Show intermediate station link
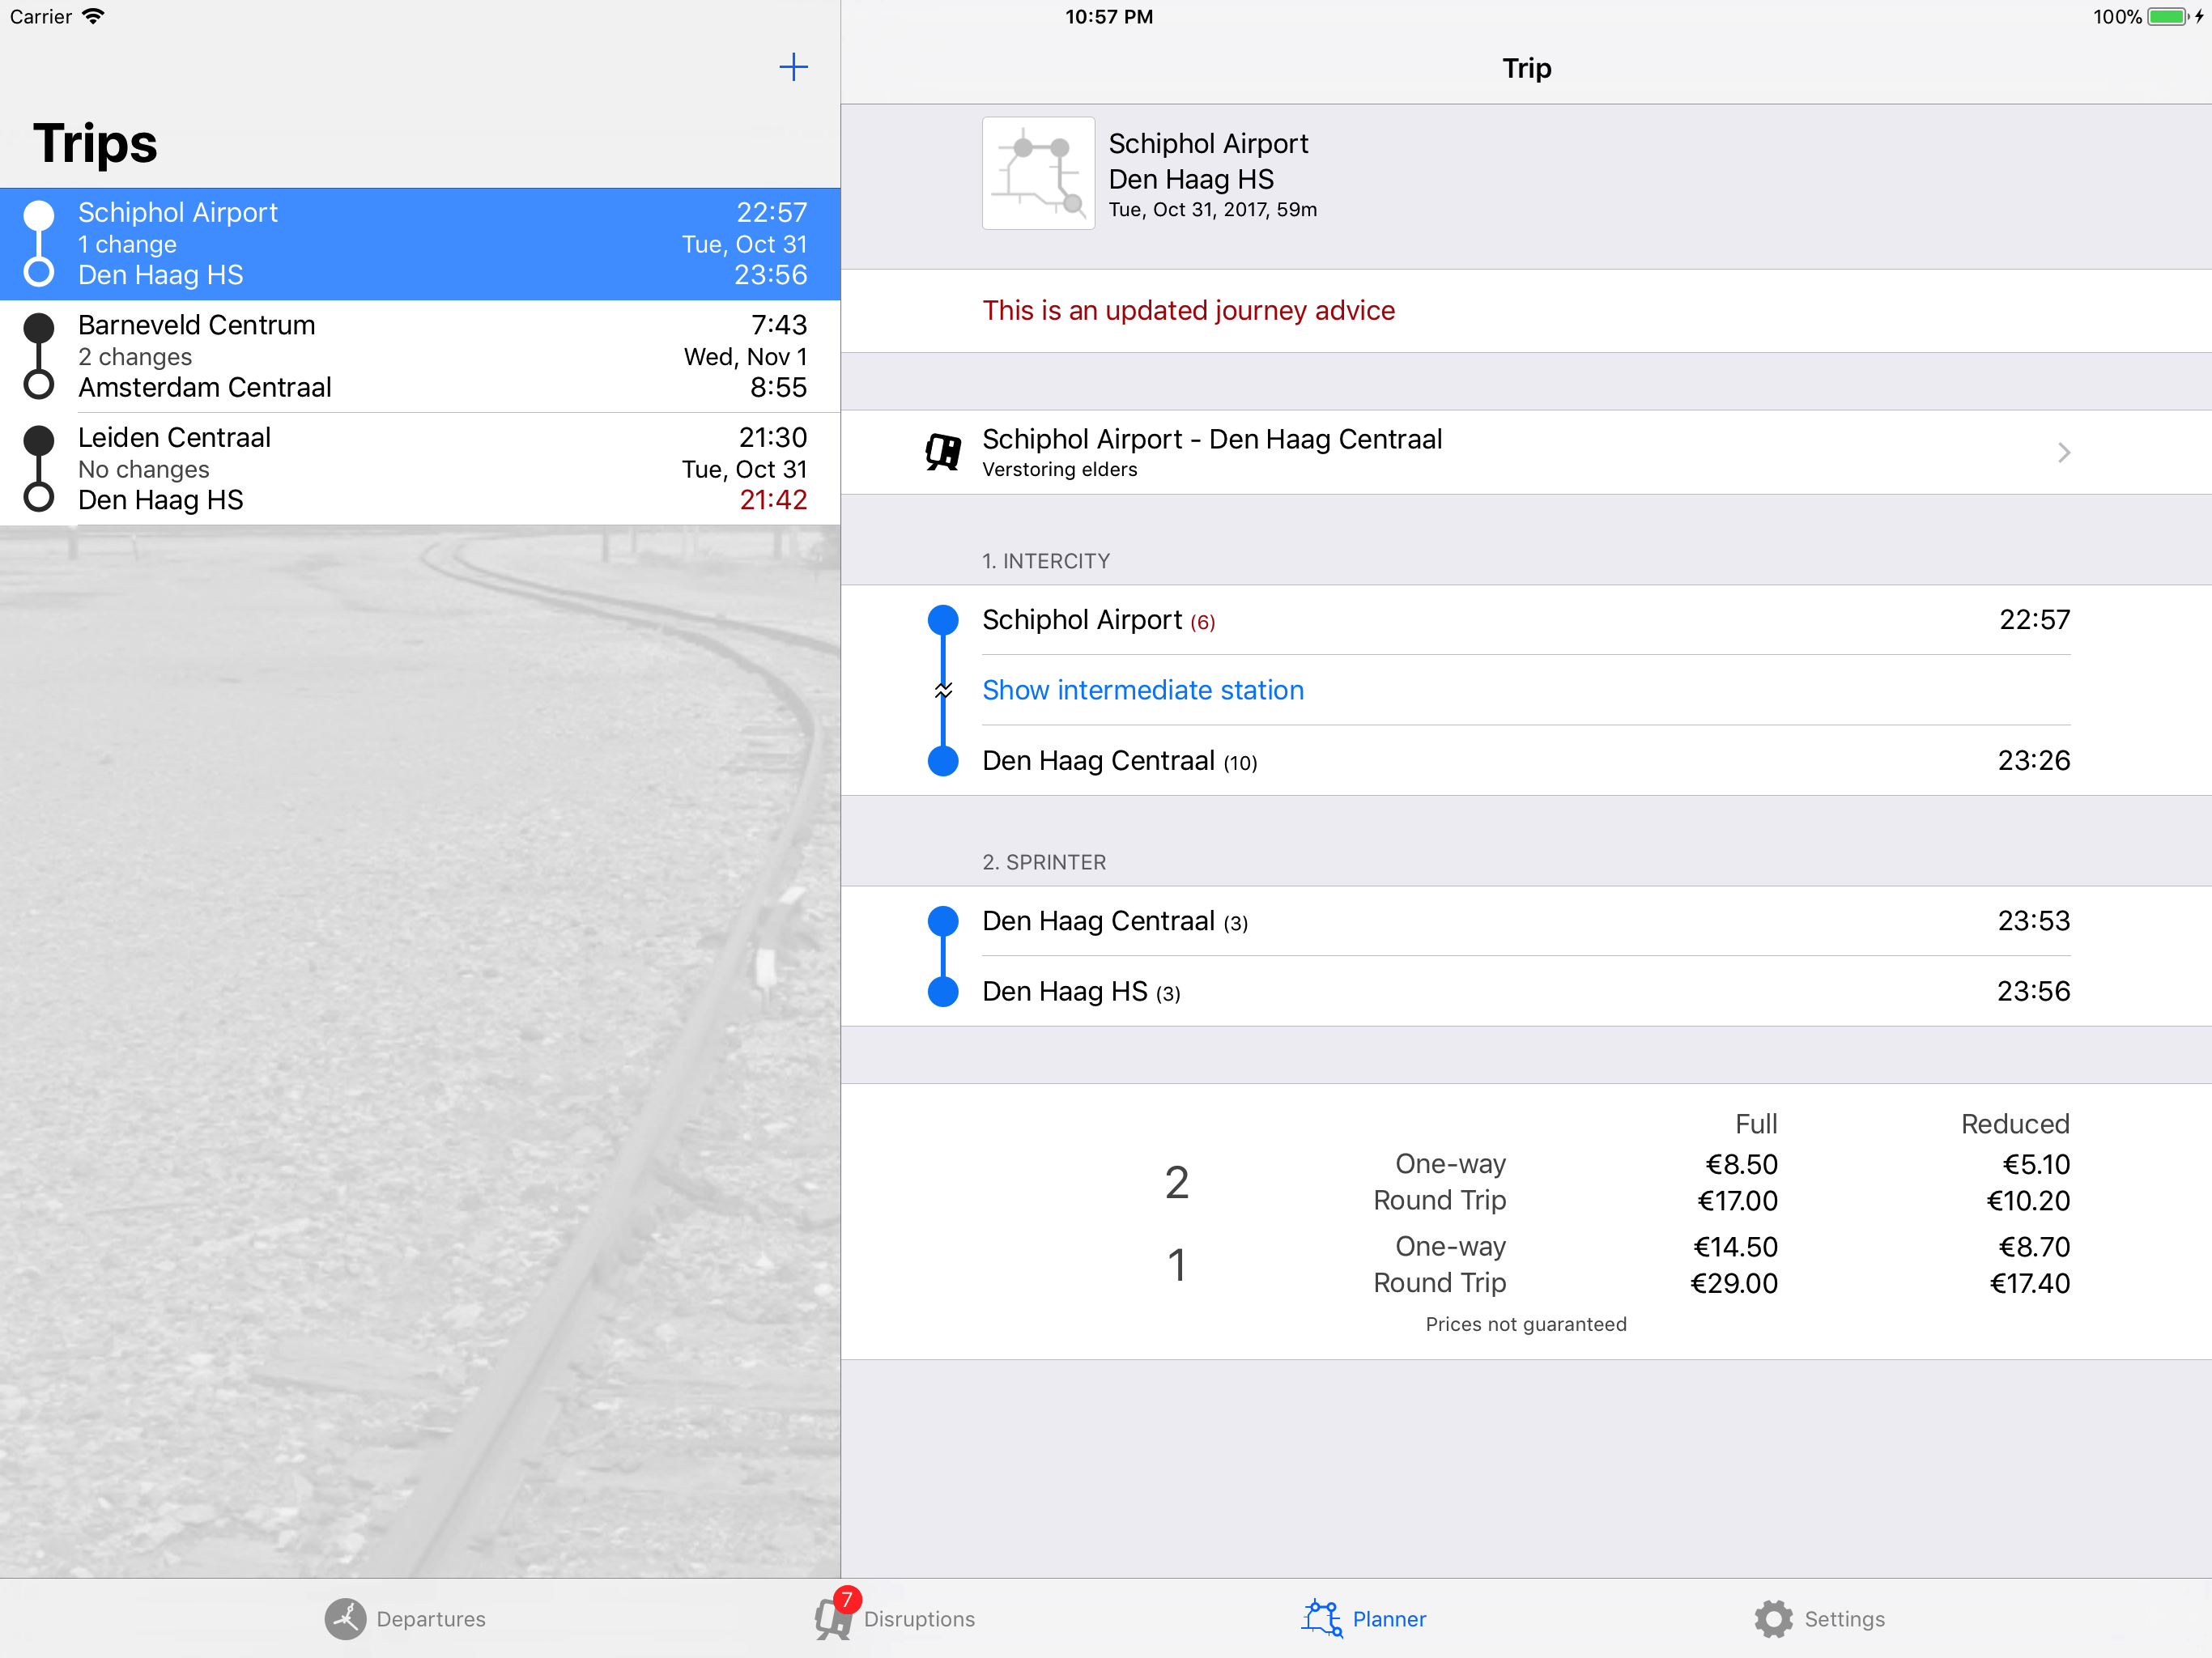The image size is (2212, 1658). 1142,690
